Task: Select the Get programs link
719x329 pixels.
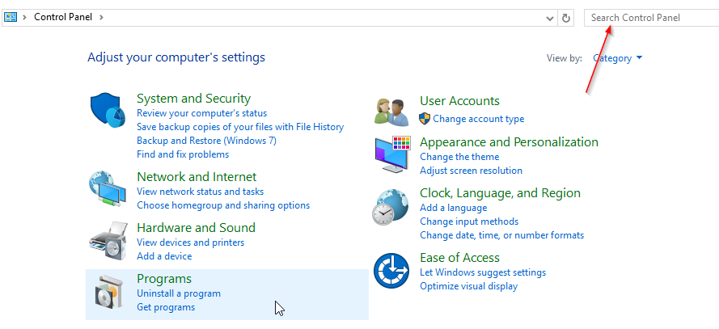Action: click(166, 307)
